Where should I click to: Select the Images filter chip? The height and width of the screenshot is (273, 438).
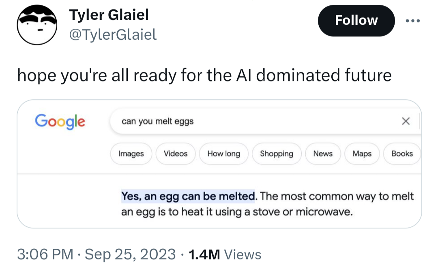[x=131, y=154]
